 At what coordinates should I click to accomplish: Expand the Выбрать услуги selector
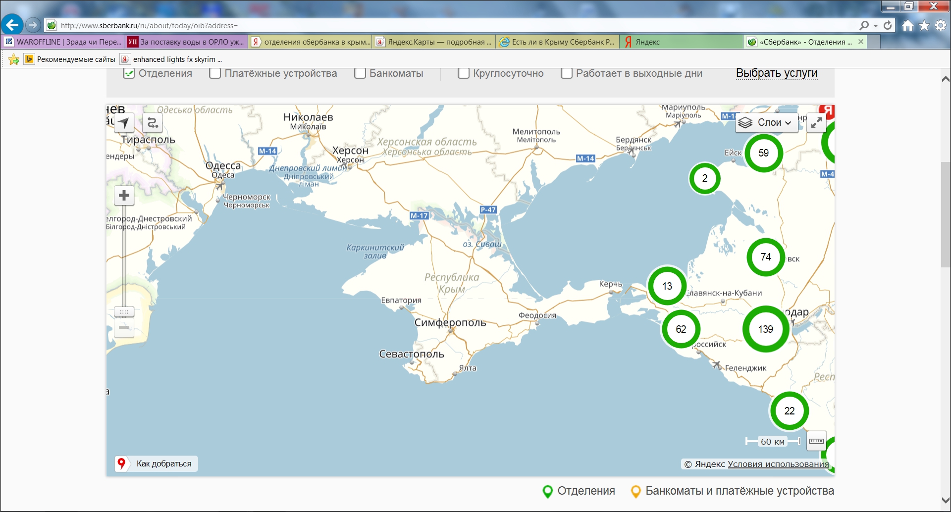(x=776, y=73)
